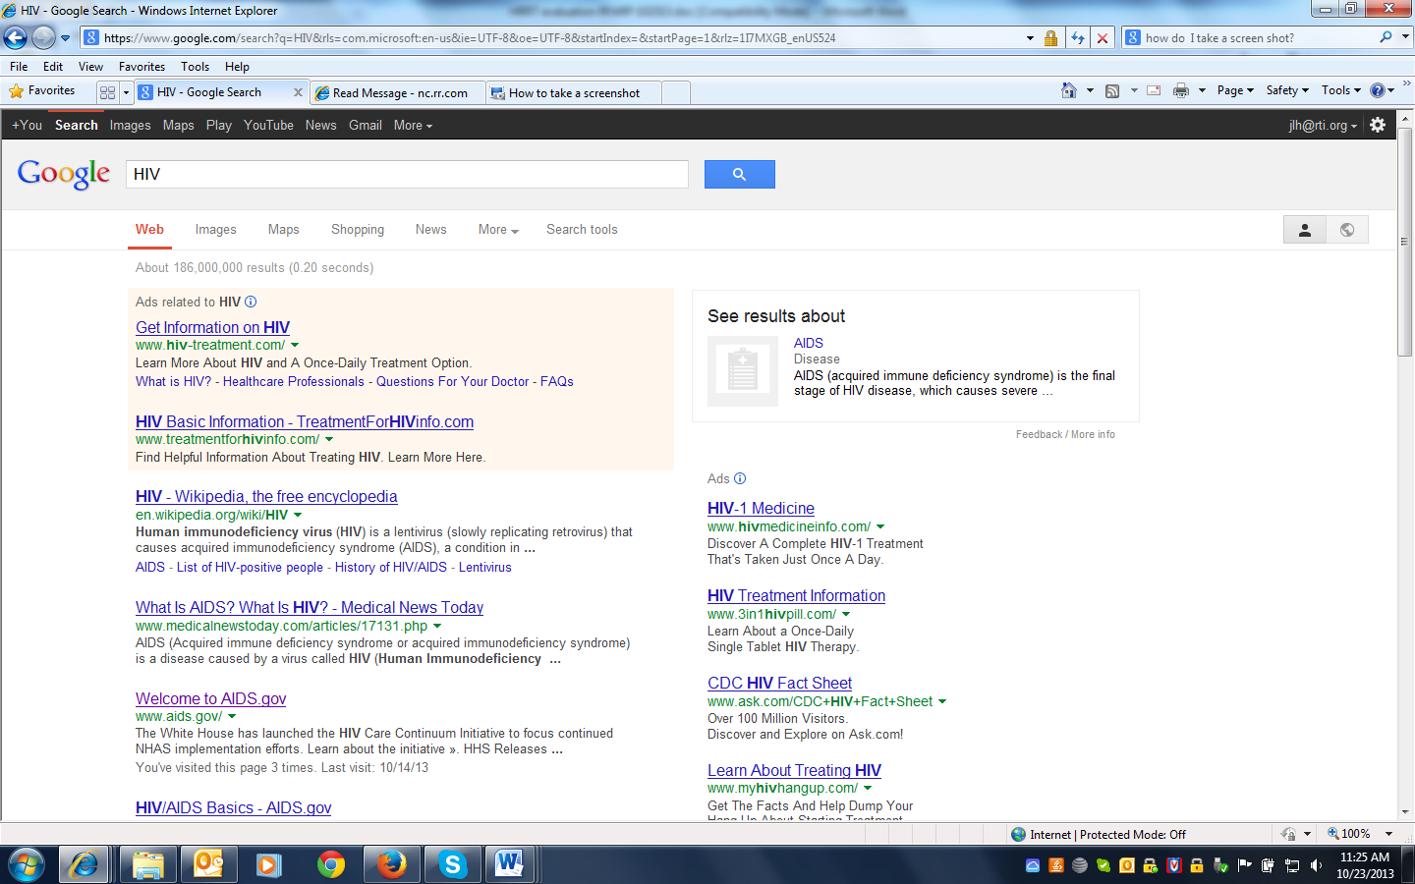1415x884 pixels.
Task: Open Microsoft Word from taskbar
Action: pyautogui.click(x=509, y=865)
